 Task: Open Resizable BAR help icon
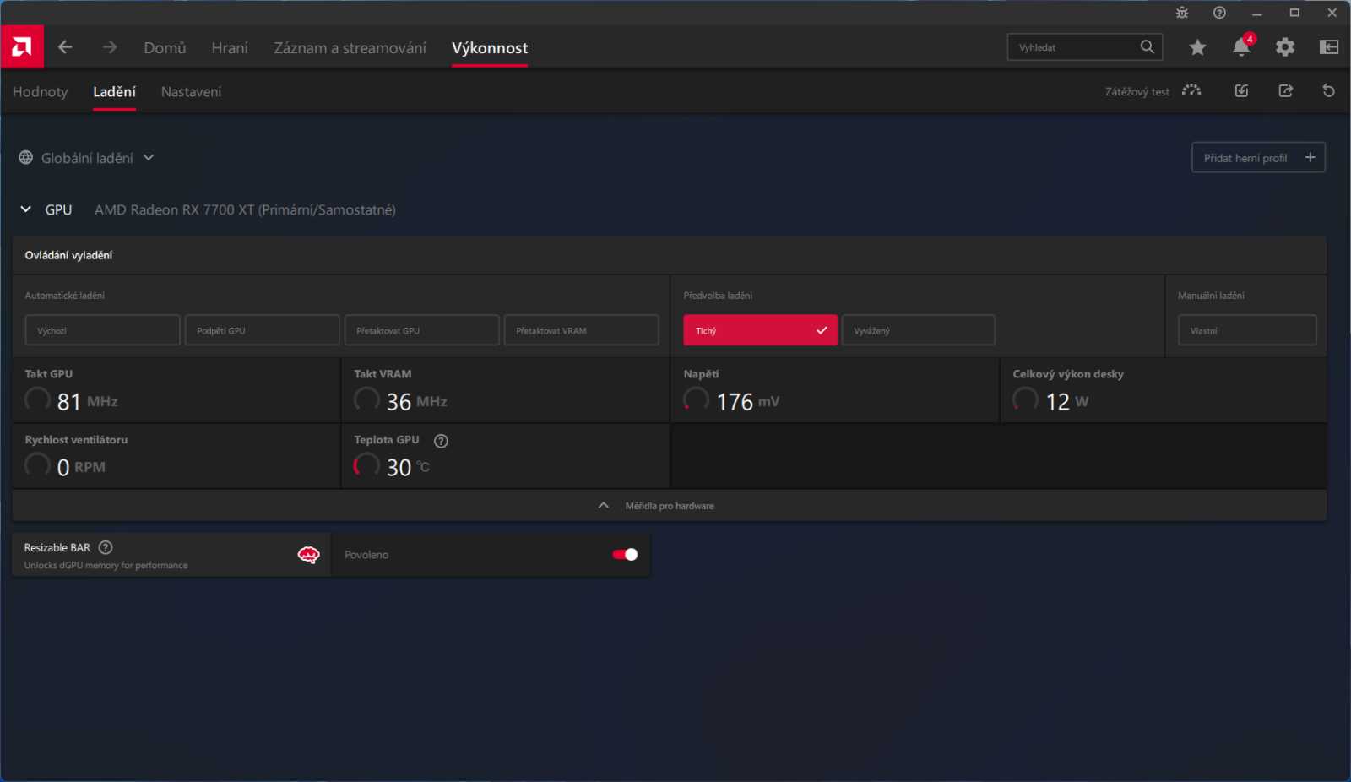pyautogui.click(x=106, y=547)
